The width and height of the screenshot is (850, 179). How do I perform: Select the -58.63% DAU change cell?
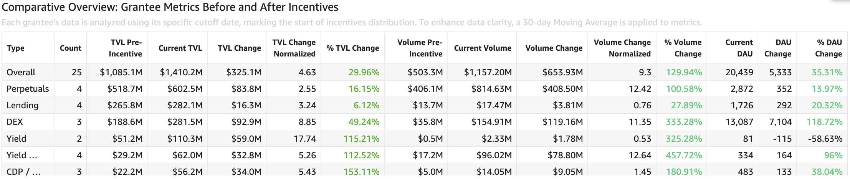tap(825, 139)
